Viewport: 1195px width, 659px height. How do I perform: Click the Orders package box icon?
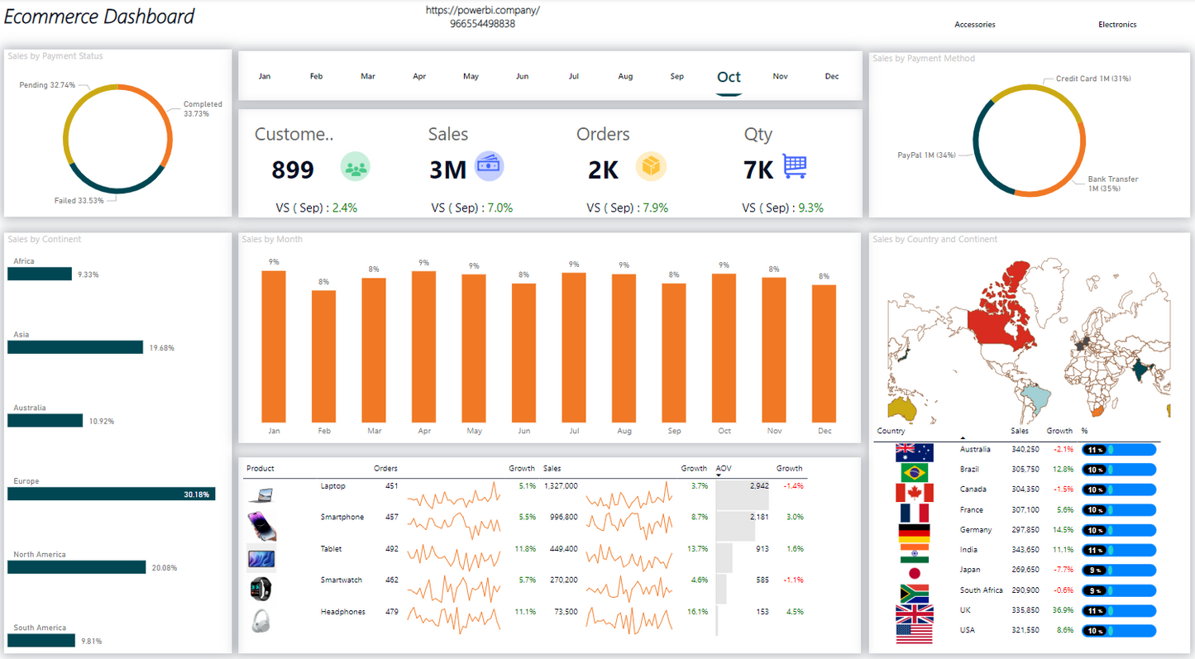pyautogui.click(x=651, y=167)
